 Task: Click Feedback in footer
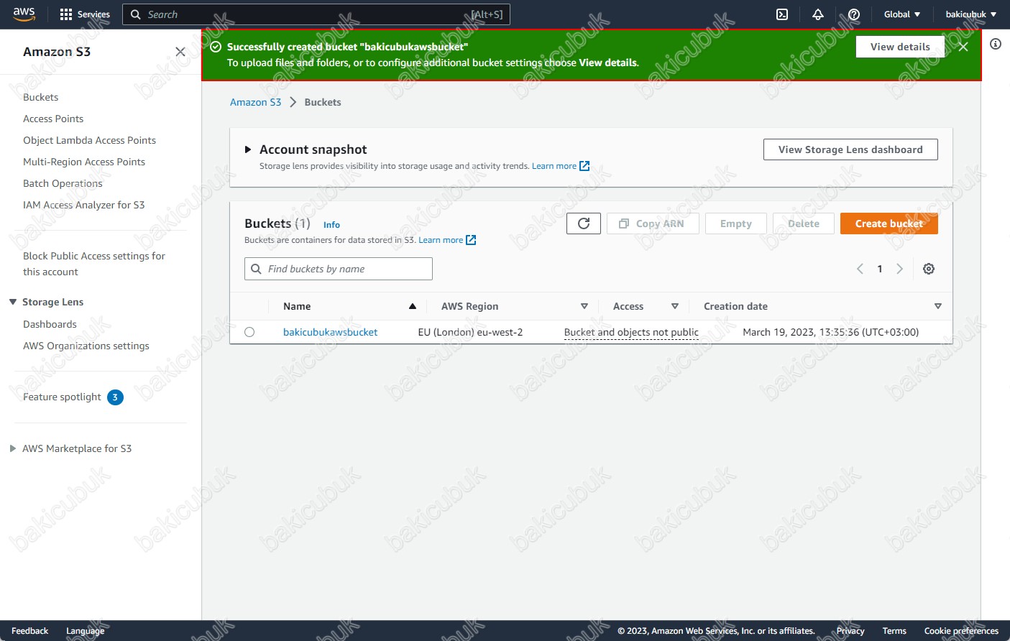pyautogui.click(x=29, y=631)
